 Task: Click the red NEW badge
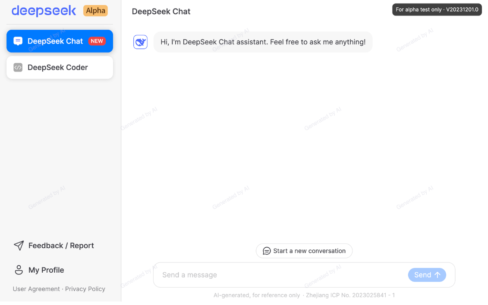[97, 41]
